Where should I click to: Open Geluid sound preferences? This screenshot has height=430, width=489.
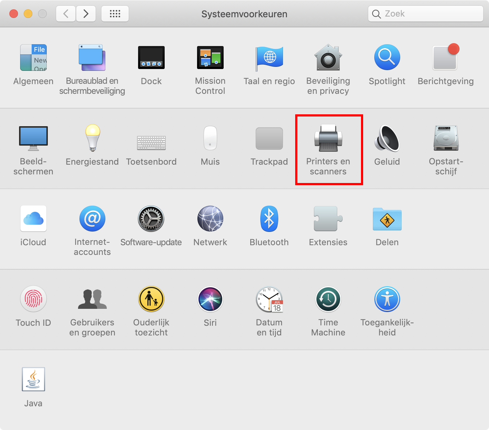click(387, 138)
